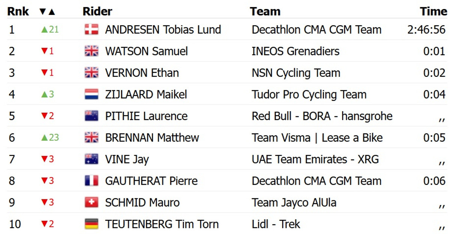Viewport: 450px width, 234px height.
Task: Click German flag beside TEUTENBERG Tim Torn
Action: [91, 224]
